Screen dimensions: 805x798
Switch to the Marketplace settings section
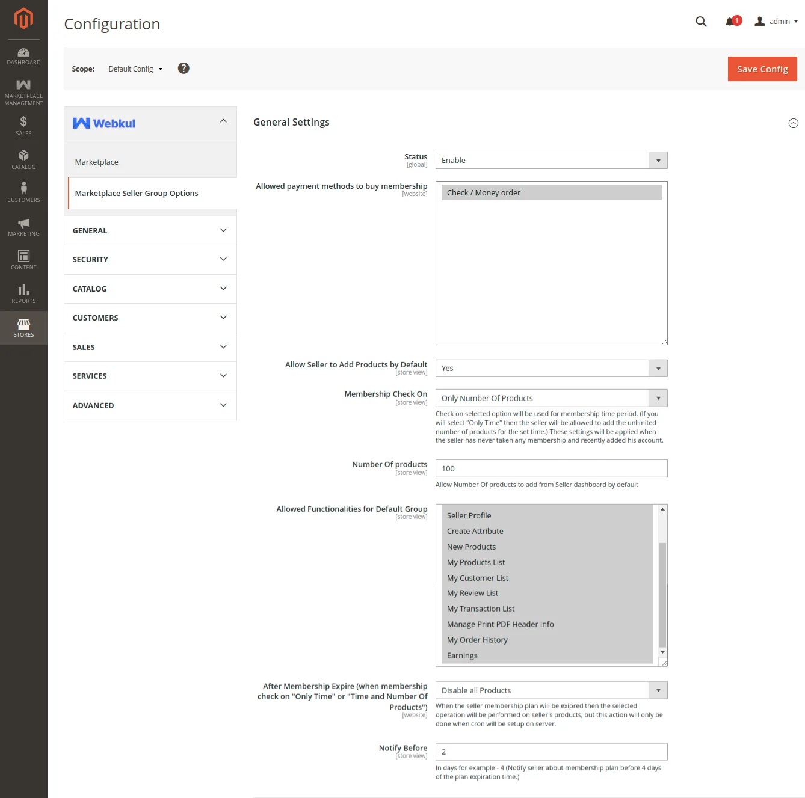(x=96, y=162)
